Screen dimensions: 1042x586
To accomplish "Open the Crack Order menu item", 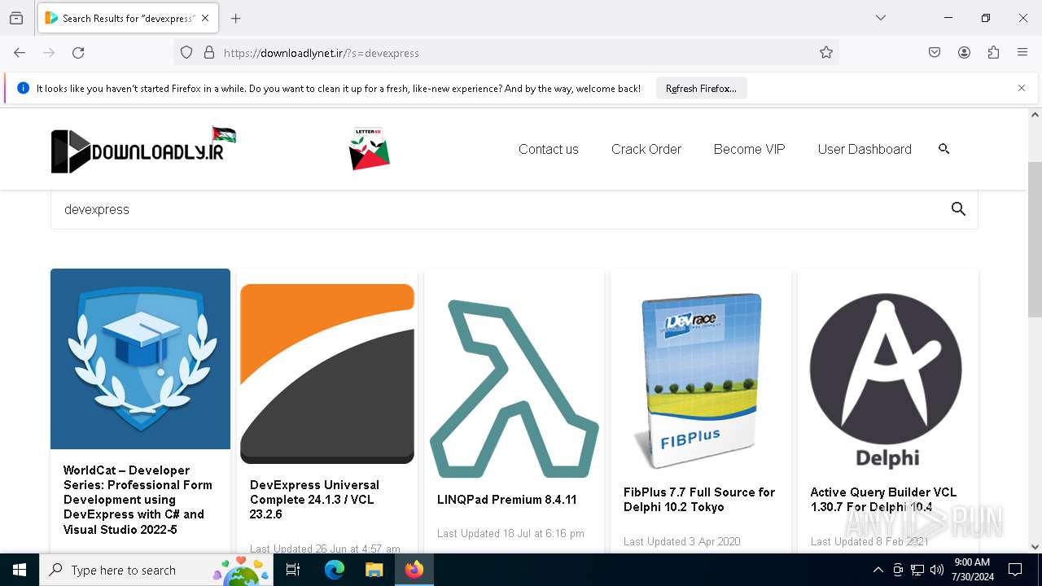I will (x=646, y=149).
